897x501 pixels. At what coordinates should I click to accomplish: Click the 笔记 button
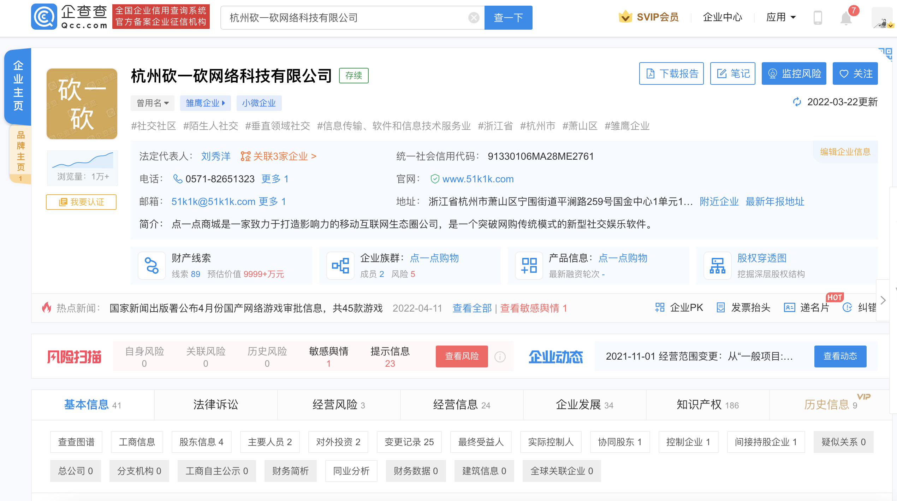tap(733, 73)
